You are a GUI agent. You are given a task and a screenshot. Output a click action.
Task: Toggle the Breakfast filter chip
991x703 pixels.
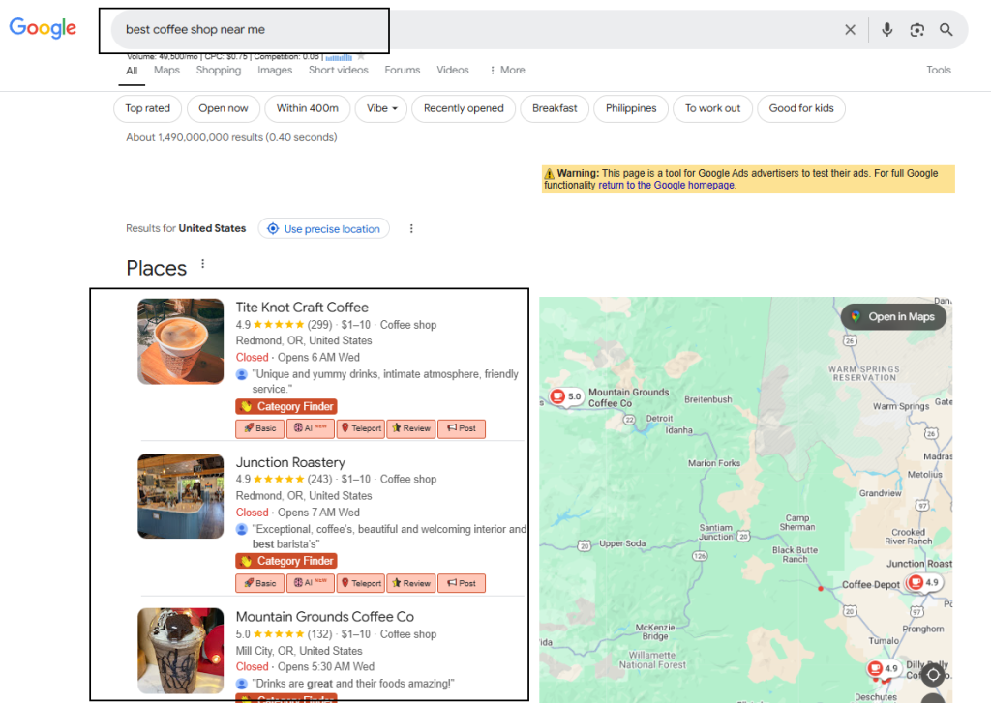[555, 108]
